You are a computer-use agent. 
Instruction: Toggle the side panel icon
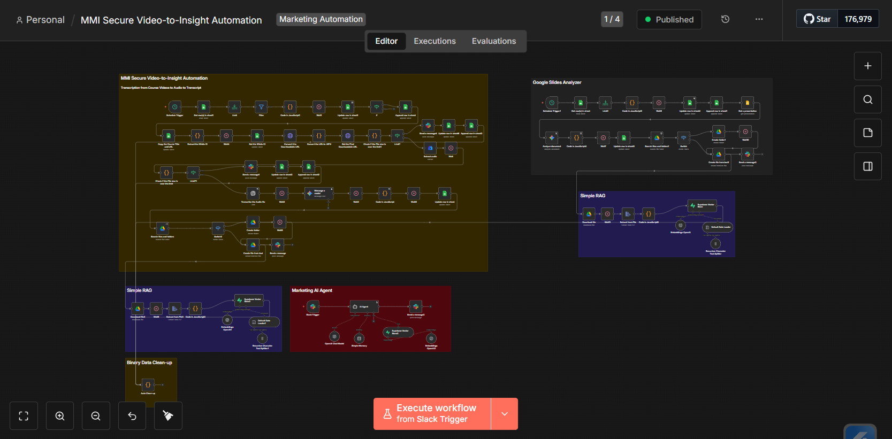click(868, 166)
